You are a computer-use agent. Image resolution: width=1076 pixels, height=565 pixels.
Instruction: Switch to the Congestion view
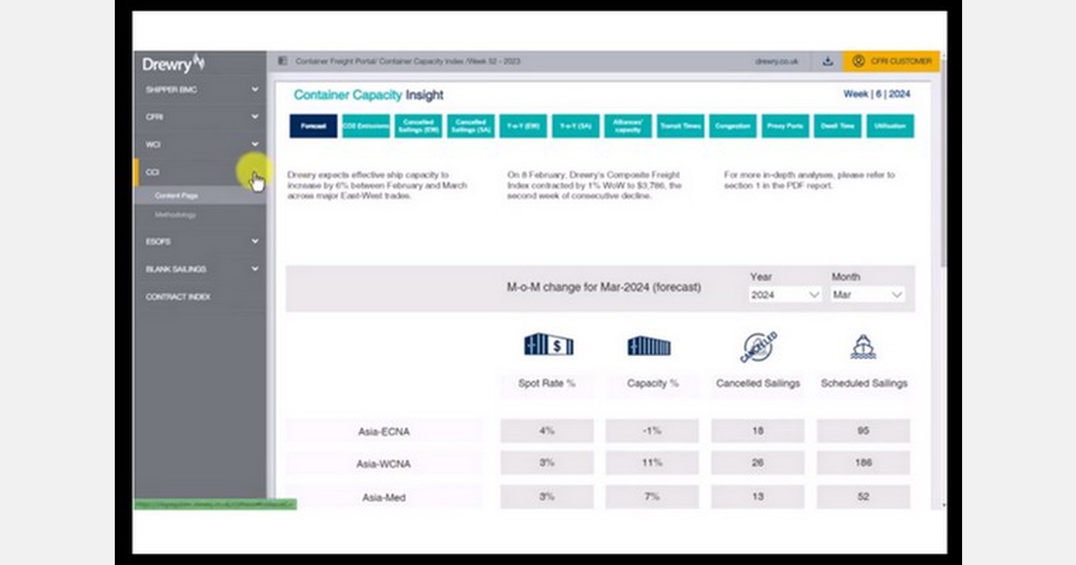point(733,126)
